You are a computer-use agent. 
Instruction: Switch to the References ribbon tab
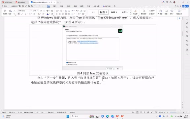click(x=68, y=6)
